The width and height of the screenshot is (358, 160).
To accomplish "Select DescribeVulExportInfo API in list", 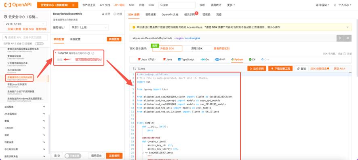I will pyautogui.click(x=20, y=78).
